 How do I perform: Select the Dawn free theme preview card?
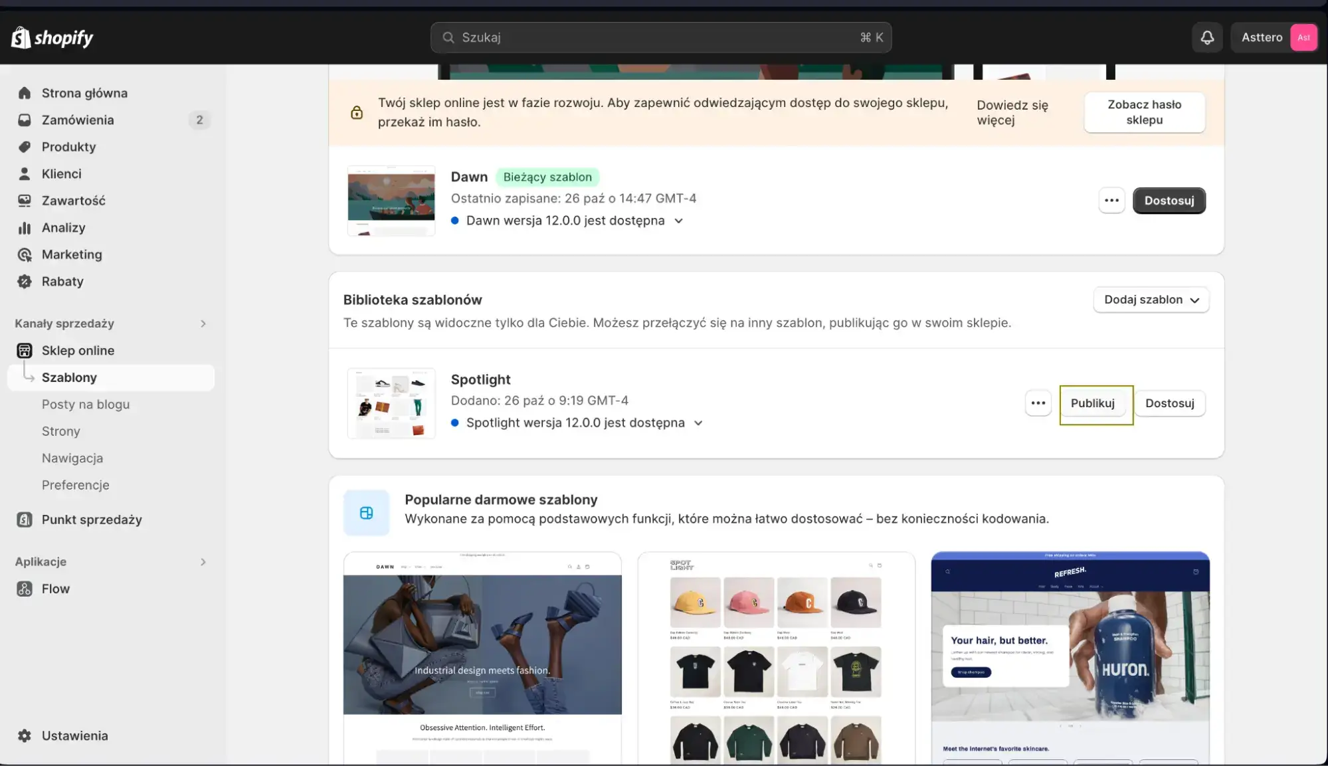(x=482, y=658)
